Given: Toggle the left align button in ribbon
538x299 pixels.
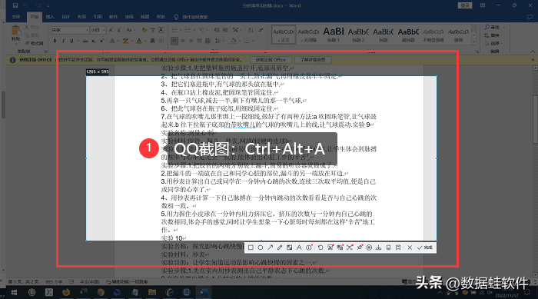Looking at the screenshot, I should click(x=174, y=41).
